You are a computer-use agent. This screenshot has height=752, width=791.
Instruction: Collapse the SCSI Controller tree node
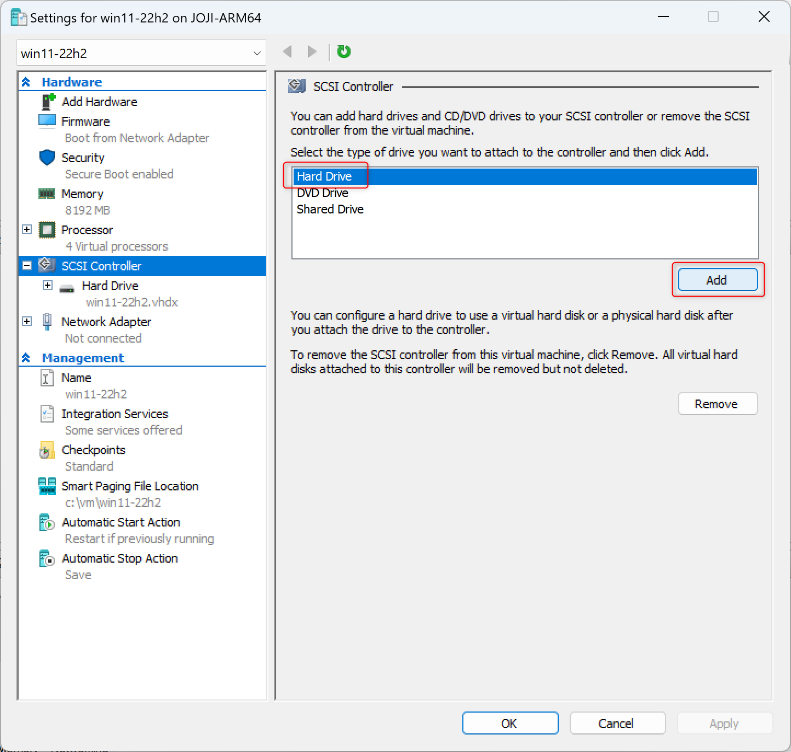(27, 266)
